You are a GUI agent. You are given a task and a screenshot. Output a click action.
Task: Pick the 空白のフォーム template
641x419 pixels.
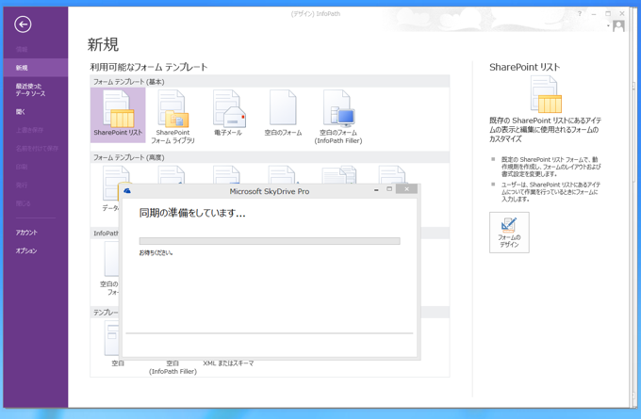point(283,113)
